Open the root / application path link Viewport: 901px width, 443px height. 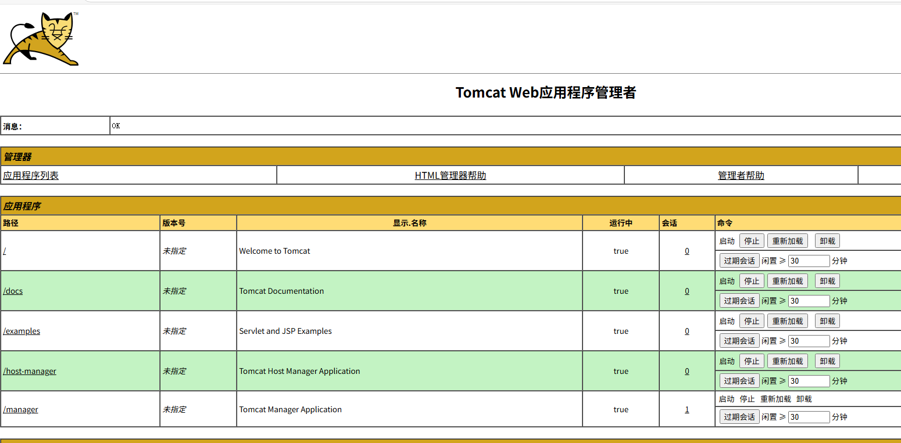5,251
